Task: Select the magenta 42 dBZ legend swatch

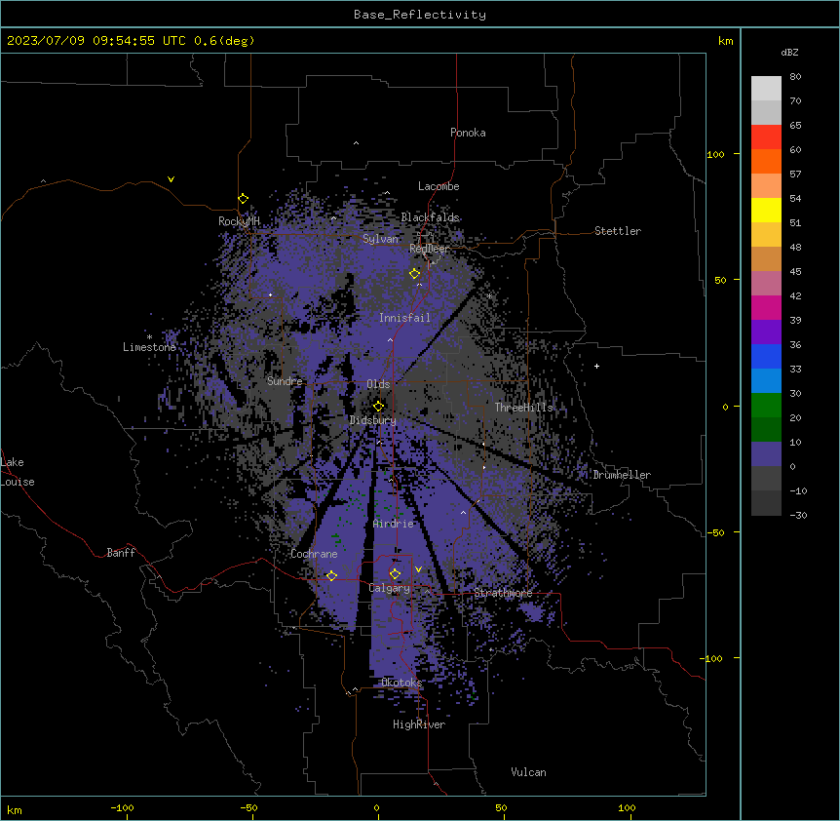Action: (x=766, y=307)
